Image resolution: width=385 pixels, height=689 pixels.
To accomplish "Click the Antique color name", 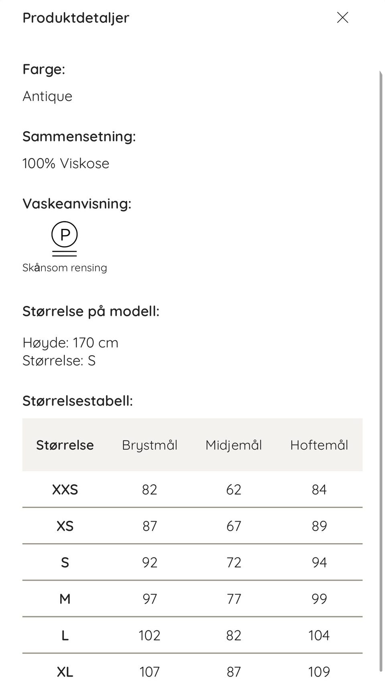I will pos(47,96).
